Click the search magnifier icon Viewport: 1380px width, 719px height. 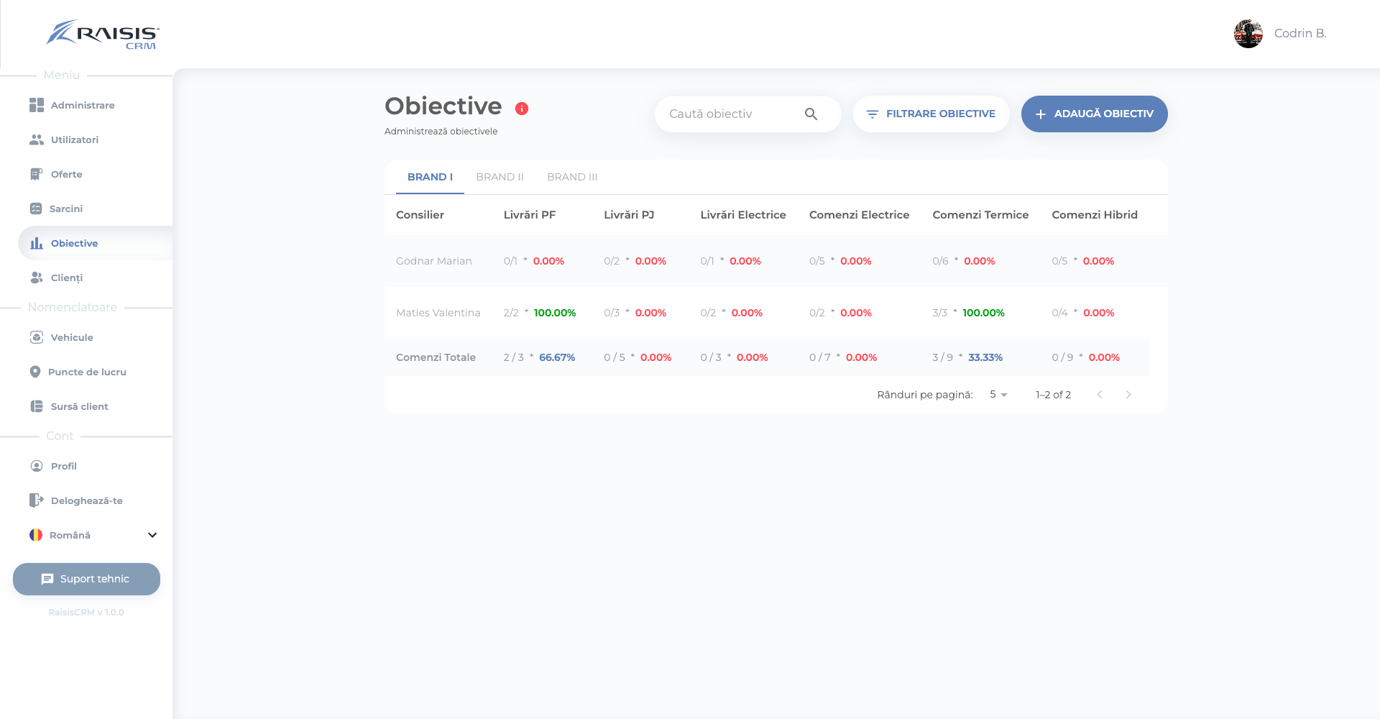pyautogui.click(x=811, y=114)
